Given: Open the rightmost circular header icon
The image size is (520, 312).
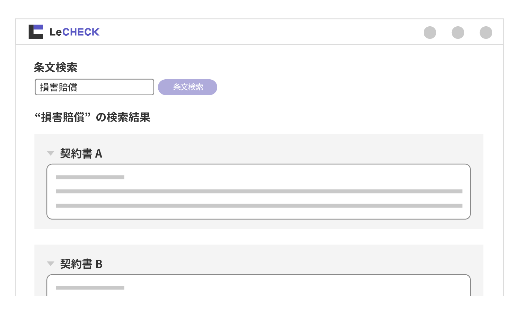Looking at the screenshot, I should (486, 33).
